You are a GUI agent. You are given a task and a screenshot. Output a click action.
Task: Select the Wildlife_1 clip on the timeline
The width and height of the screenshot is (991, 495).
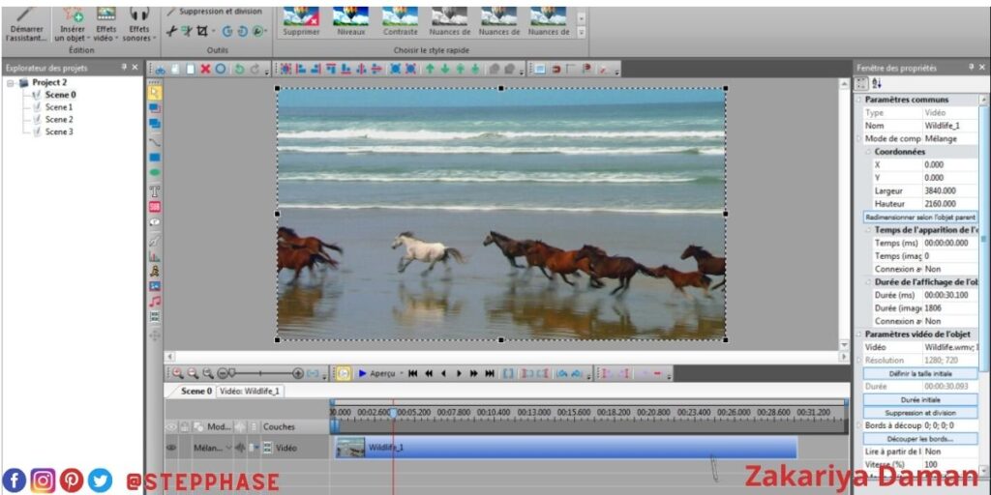tap(565, 447)
